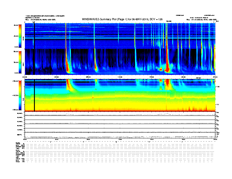Click the 100 label on TNR right axis

tap(218, 87)
